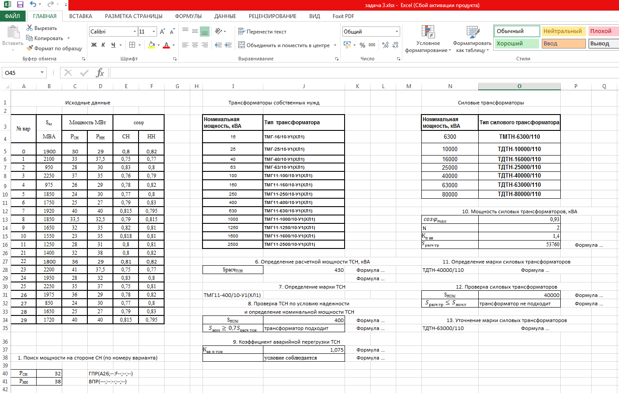Cut selection with Вырезать
Image resolution: width=619 pixels, height=393 pixels.
(41, 28)
